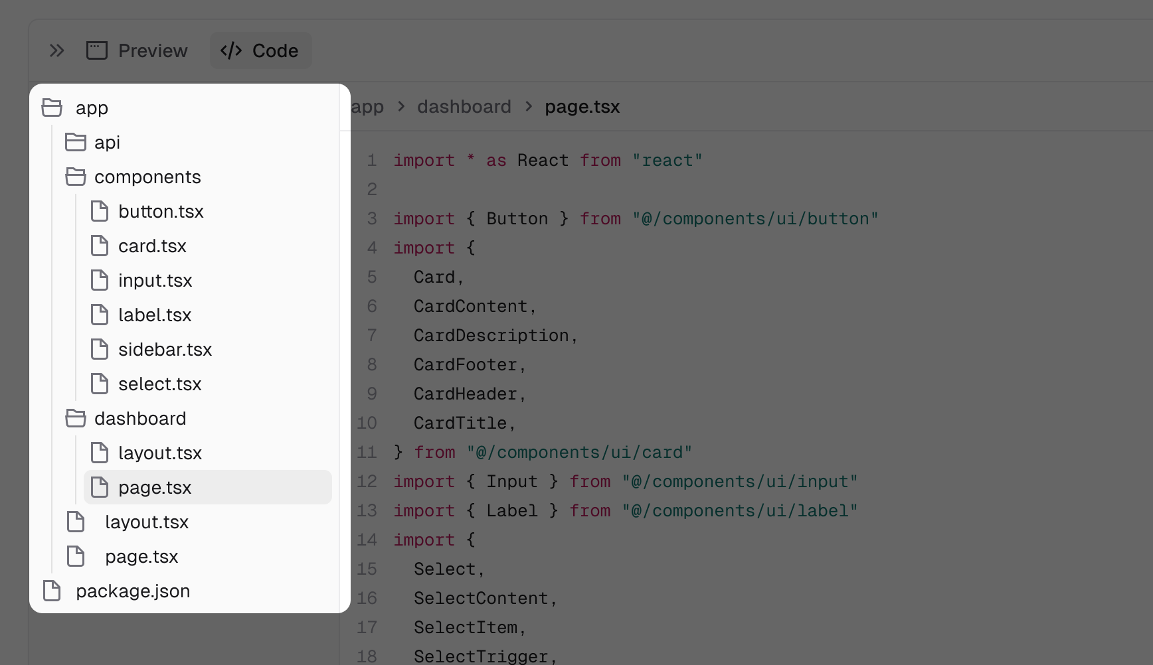Click the components folder icon
Viewport: 1153px width, 665px height.
tap(76, 177)
